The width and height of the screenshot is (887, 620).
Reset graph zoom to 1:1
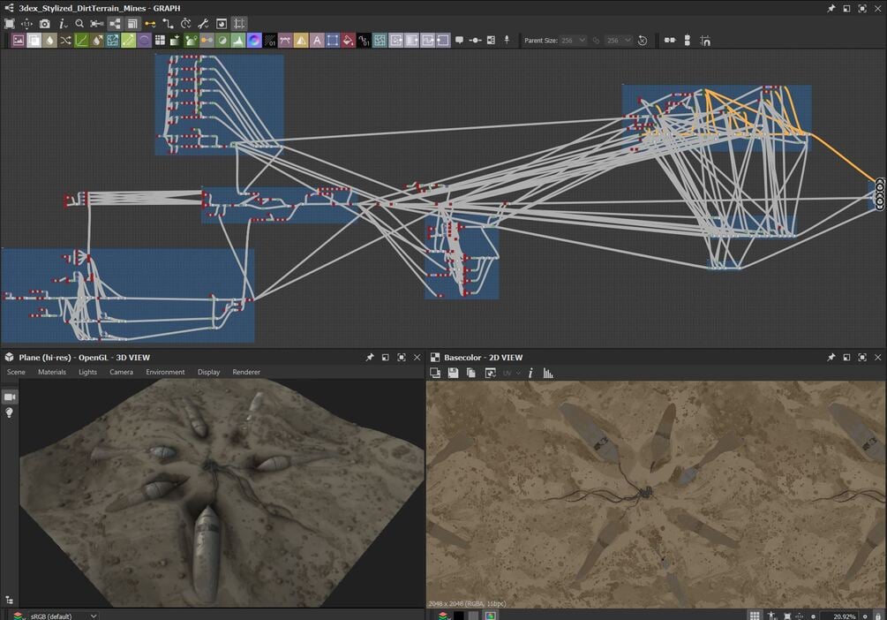tap(26, 24)
